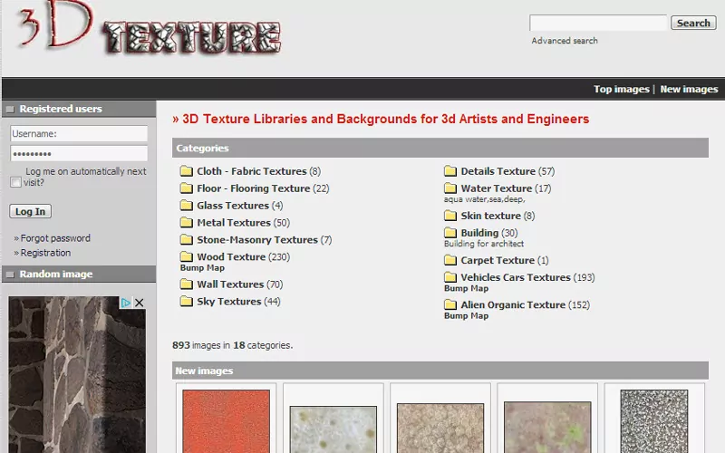725x453 pixels.
Task: Open the Top images page
Action: point(621,89)
